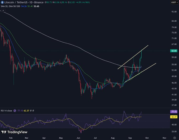
Task: Click the 39.00 price axis label
Action: (x=174, y=100)
